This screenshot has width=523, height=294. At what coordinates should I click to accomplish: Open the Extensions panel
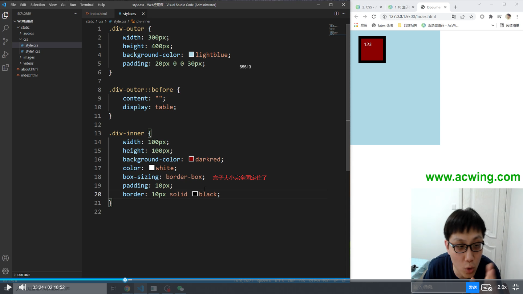tap(5, 68)
